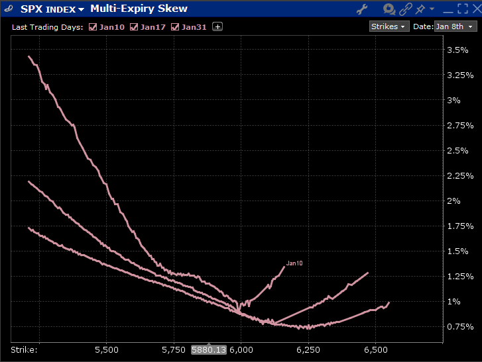Add another expiry with the plus button
The height and width of the screenshot is (362, 482).
coord(217,26)
